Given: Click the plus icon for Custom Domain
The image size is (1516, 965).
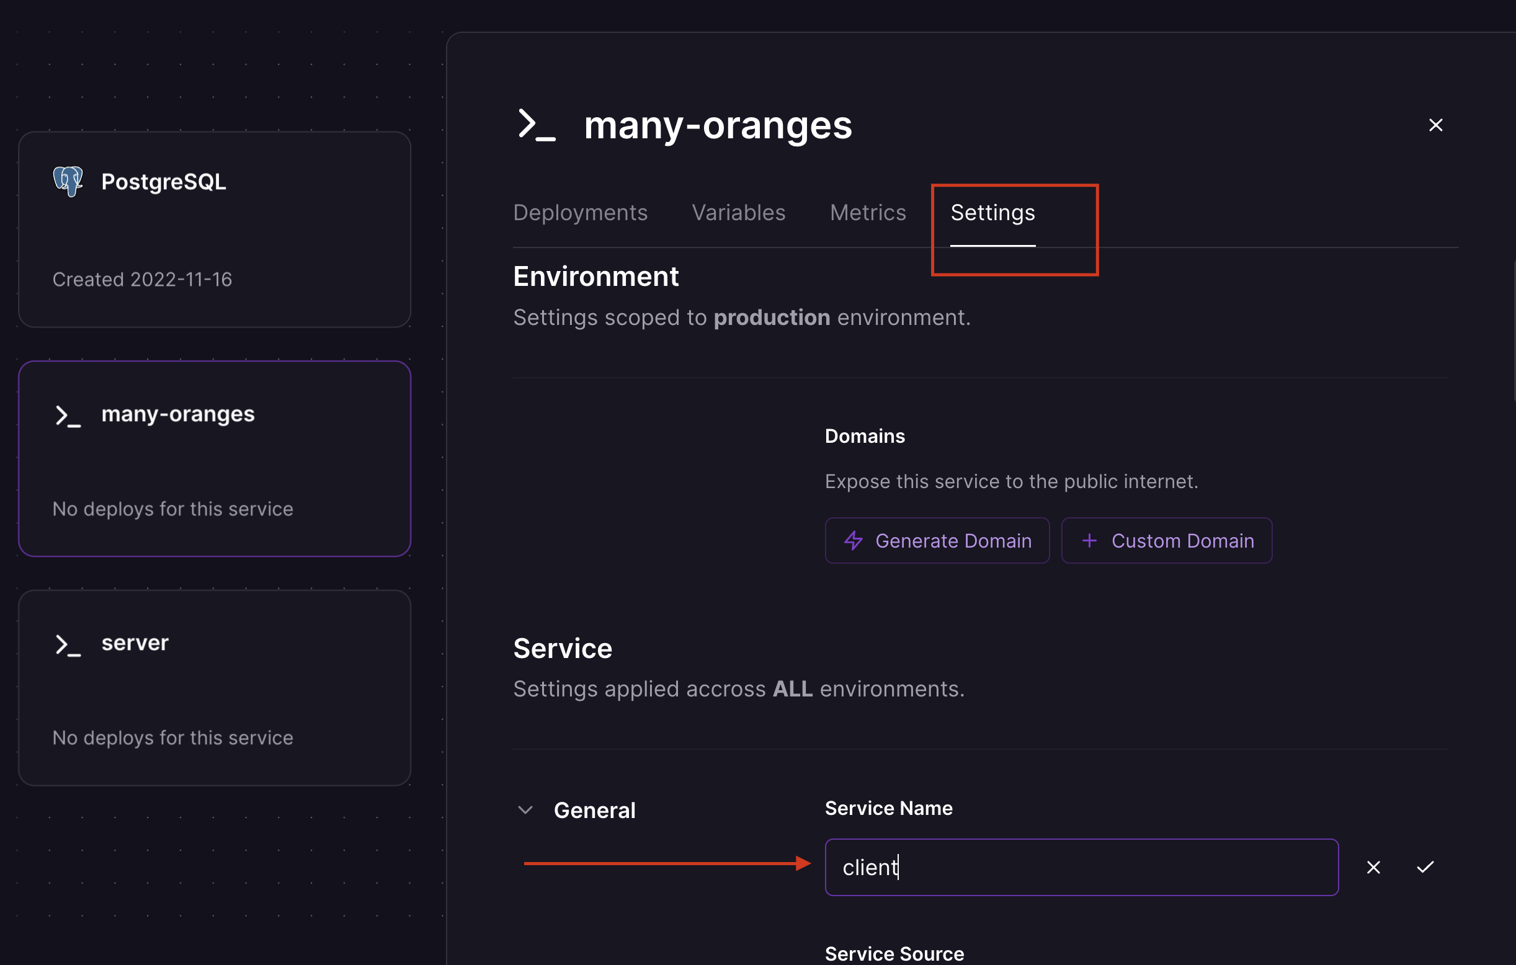Looking at the screenshot, I should point(1089,541).
